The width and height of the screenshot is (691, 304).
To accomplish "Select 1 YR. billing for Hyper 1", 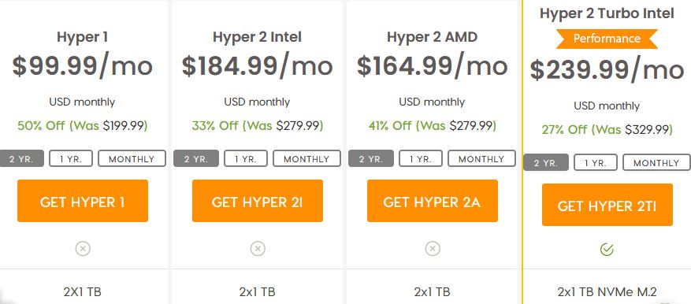I will (71, 158).
